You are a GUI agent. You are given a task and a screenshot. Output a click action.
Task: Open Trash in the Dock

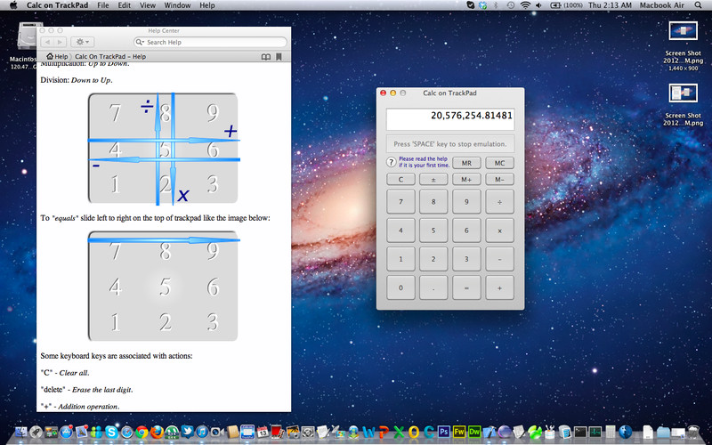(x=693, y=432)
